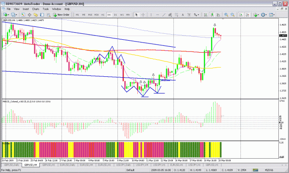Click the arrow marker above the latest price peak
289x173 pixels.
pyautogui.click(x=215, y=25)
